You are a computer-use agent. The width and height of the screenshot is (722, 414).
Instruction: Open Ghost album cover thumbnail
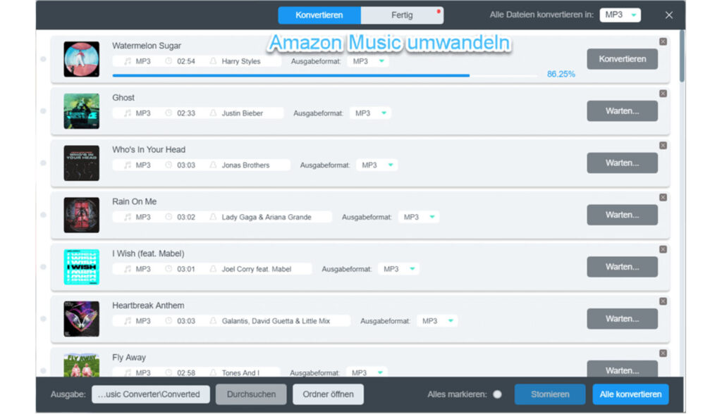click(82, 111)
